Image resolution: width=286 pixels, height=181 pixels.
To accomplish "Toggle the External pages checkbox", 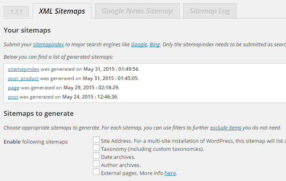I will point(96,172).
